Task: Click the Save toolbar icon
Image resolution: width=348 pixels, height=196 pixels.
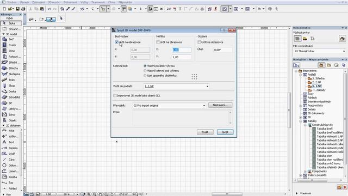Action: (x=17, y=9)
